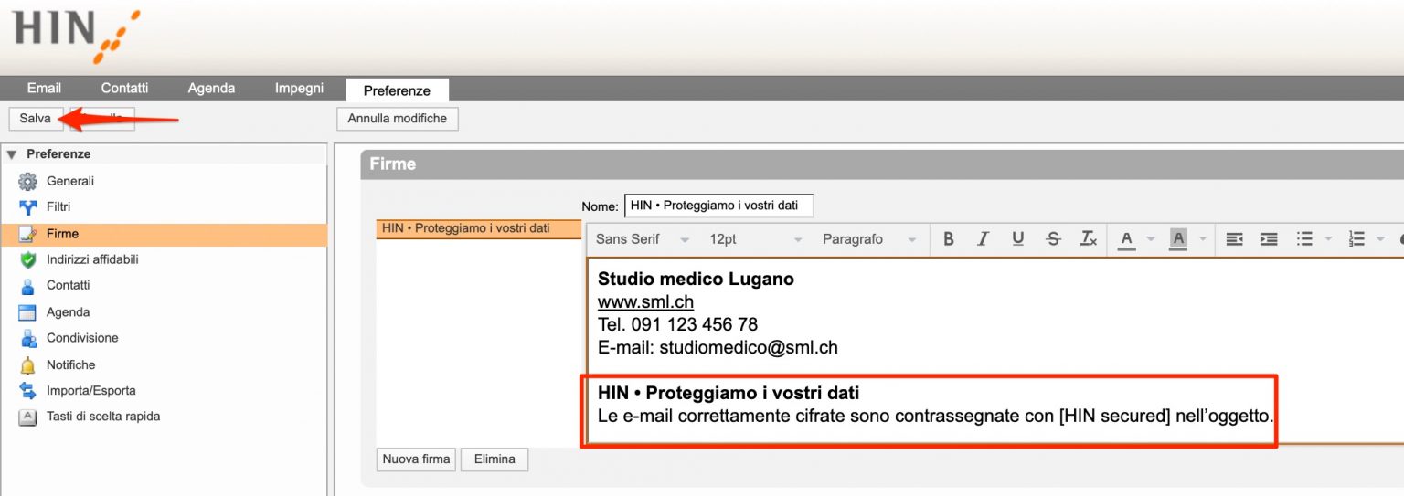This screenshot has height=496, width=1404.
Task: Open the numbered list style arrow
Action: coord(1380,239)
